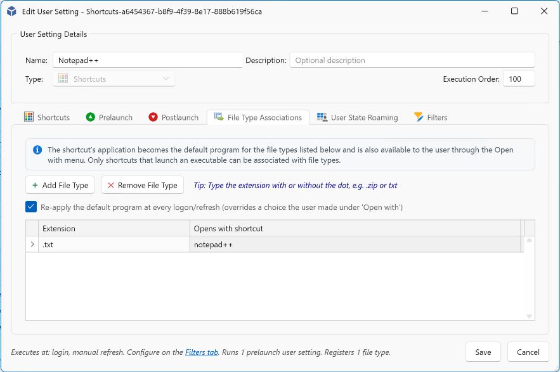The width and height of the screenshot is (560, 372).
Task: Maximize the Edit User Setting window
Action: pyautogui.click(x=514, y=11)
